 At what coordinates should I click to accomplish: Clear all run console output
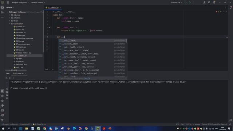click(x=7, y=99)
